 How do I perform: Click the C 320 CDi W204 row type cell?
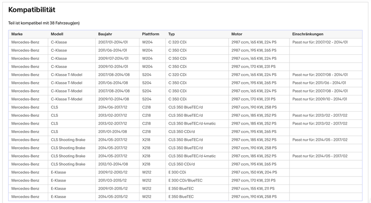coord(178,42)
